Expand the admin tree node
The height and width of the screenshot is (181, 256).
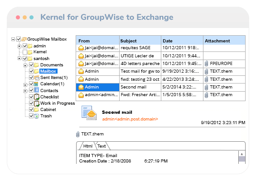click(19, 46)
